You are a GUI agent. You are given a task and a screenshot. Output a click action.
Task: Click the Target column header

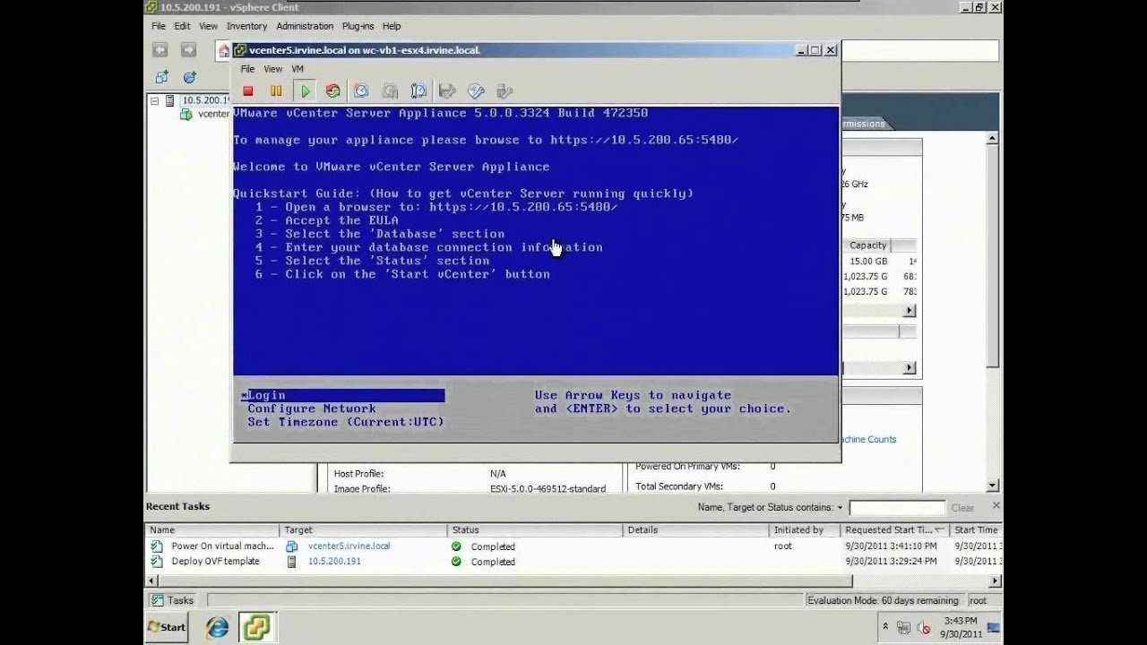click(365, 530)
